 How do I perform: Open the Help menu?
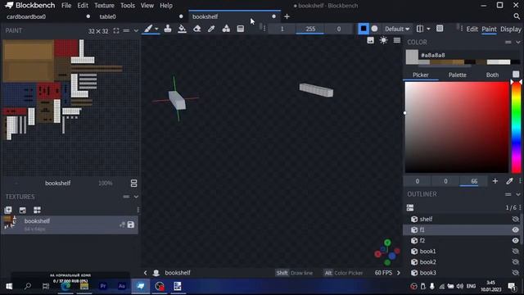[166, 6]
